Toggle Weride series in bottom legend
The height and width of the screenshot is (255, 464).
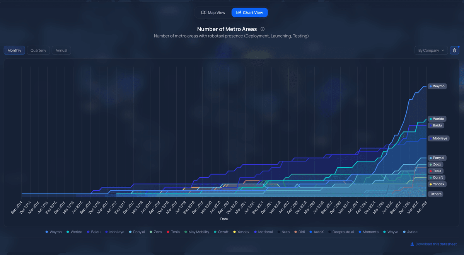pos(74,232)
